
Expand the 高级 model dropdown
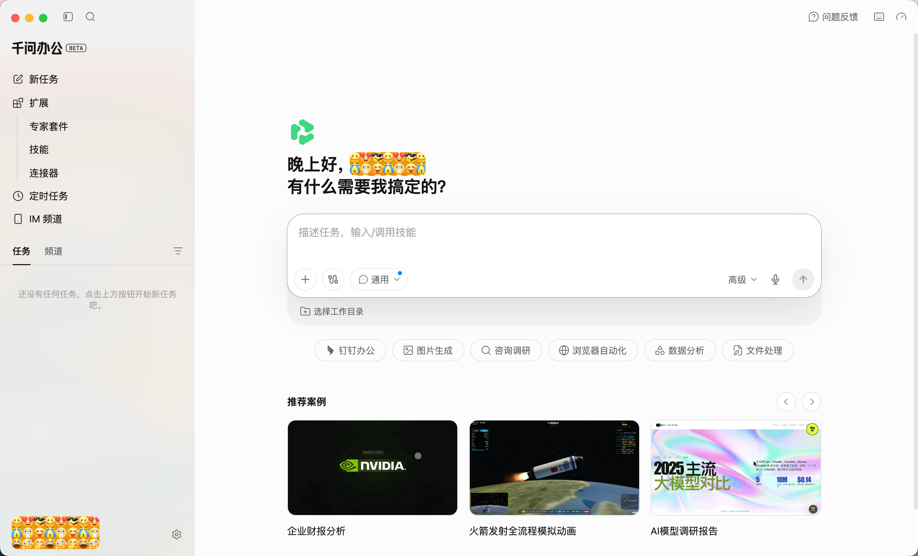(x=742, y=279)
